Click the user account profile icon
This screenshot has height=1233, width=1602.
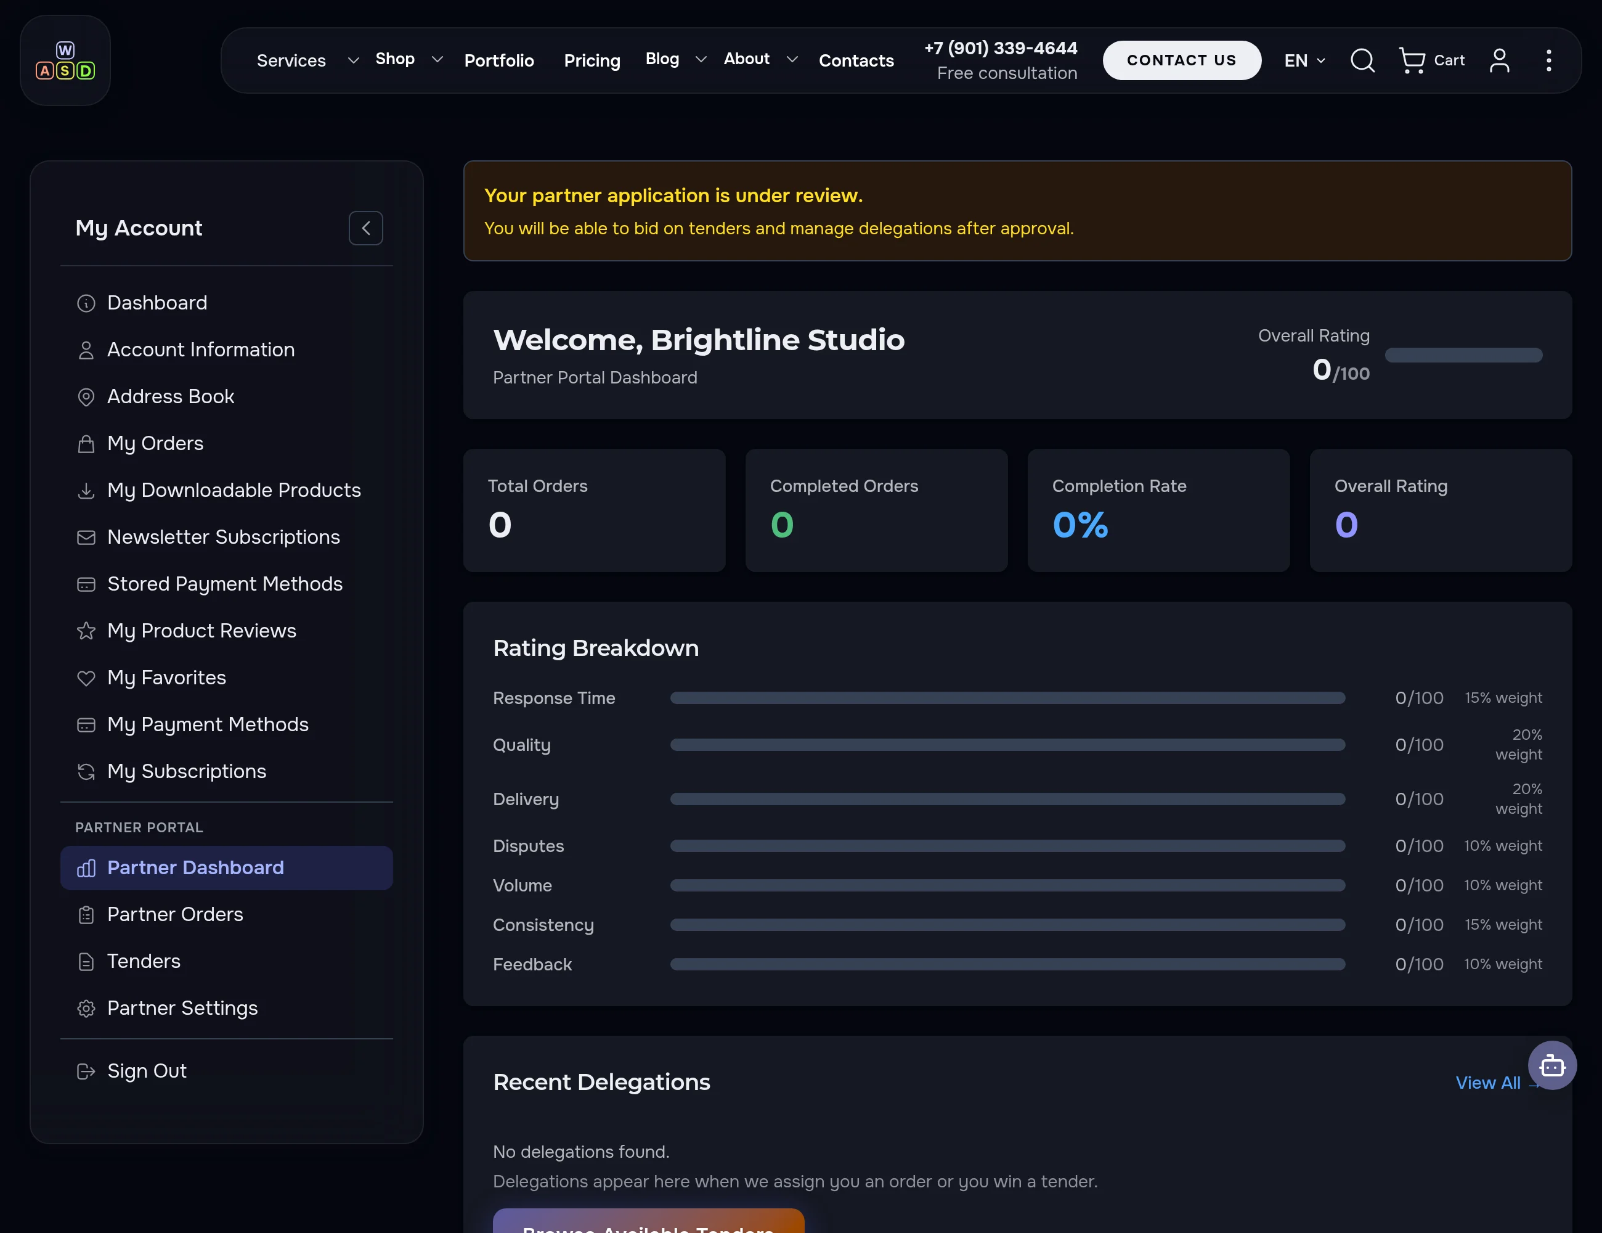coord(1499,60)
